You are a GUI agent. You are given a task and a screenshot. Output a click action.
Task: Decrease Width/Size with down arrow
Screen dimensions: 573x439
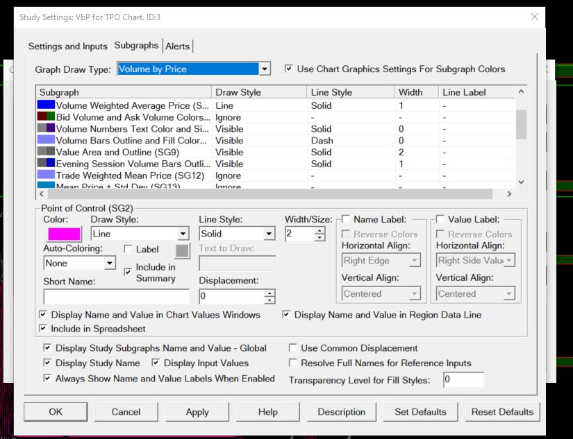point(319,237)
